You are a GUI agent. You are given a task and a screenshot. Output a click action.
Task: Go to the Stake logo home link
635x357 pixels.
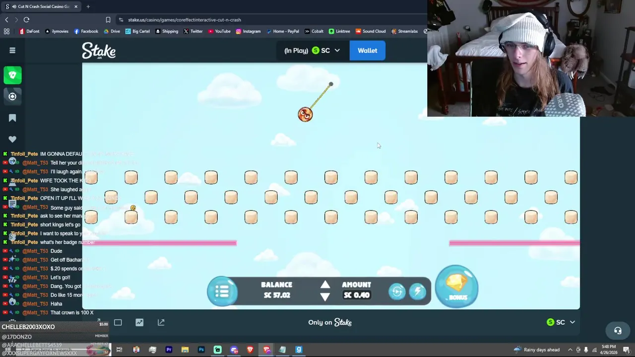point(99,51)
